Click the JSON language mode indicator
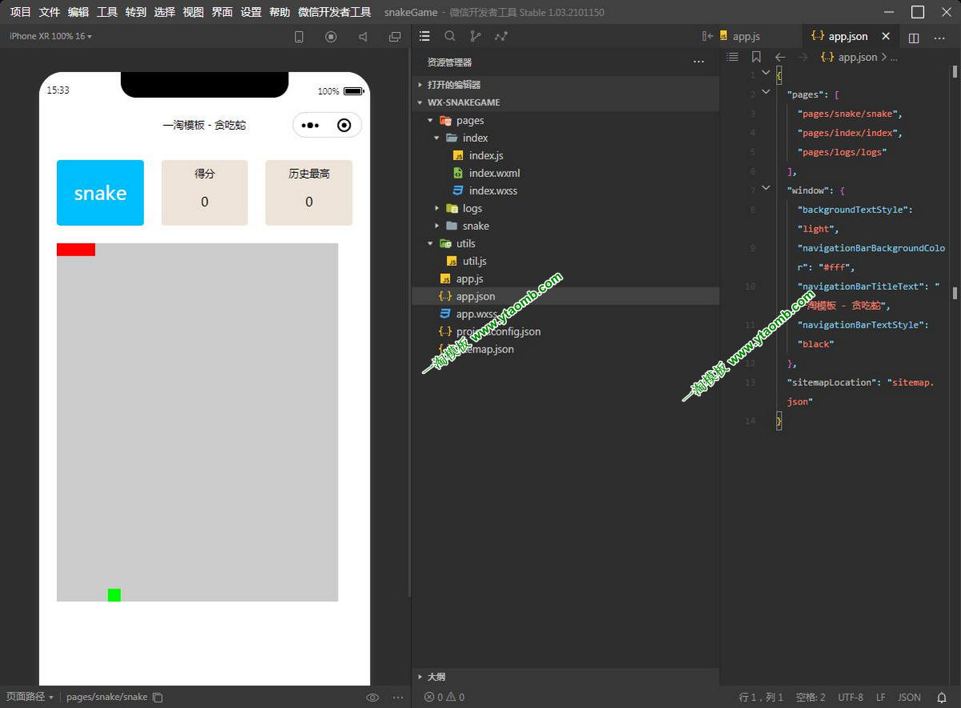The height and width of the screenshot is (708, 961). (909, 698)
